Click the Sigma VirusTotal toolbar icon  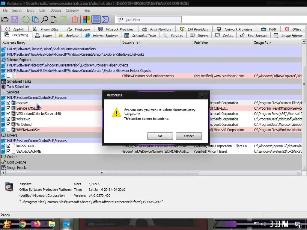coord(105,19)
